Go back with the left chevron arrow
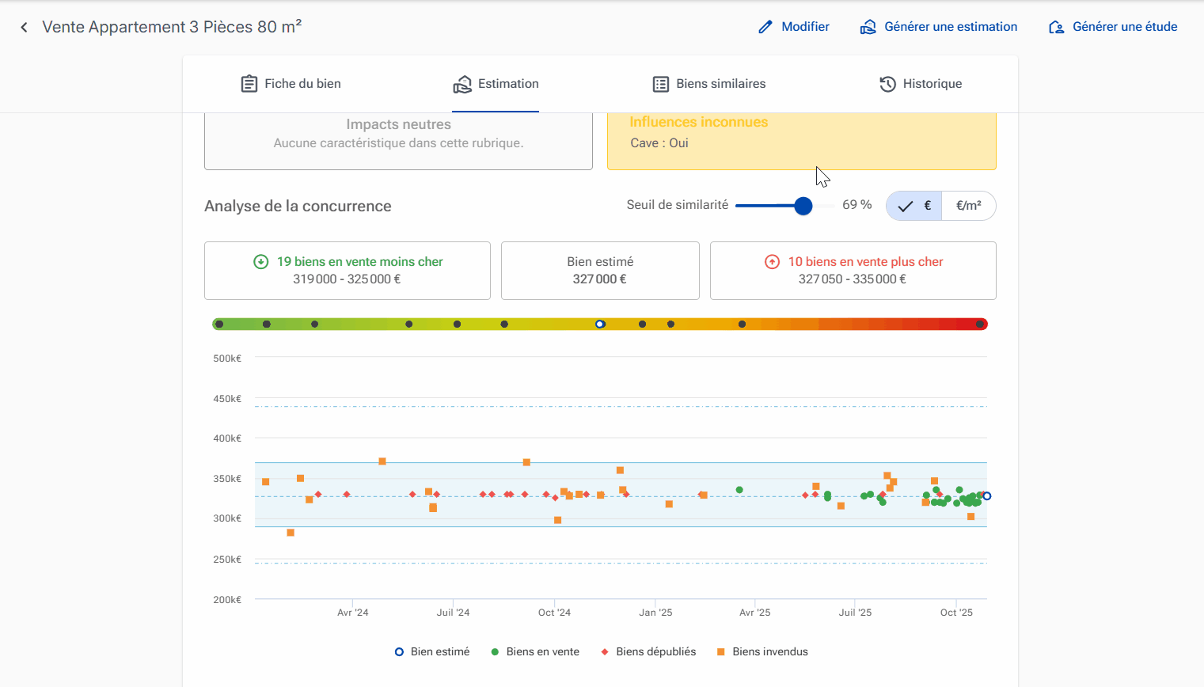 point(24,28)
